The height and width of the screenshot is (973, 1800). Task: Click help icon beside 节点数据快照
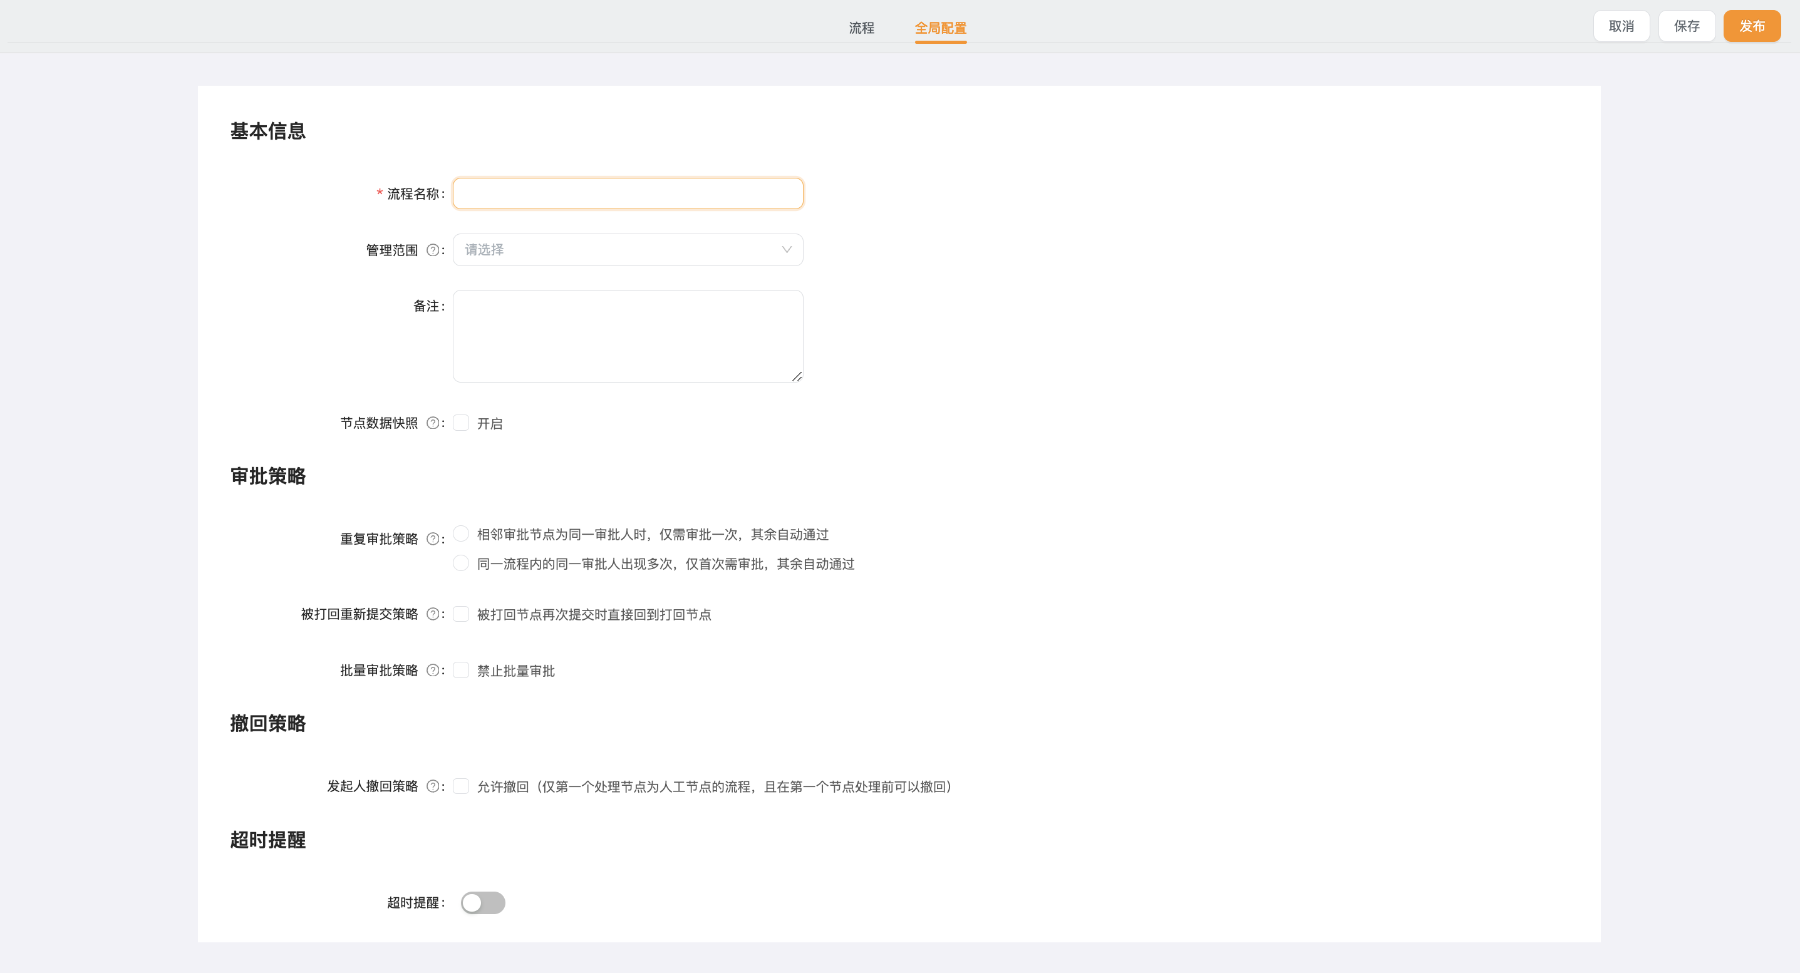coord(433,423)
